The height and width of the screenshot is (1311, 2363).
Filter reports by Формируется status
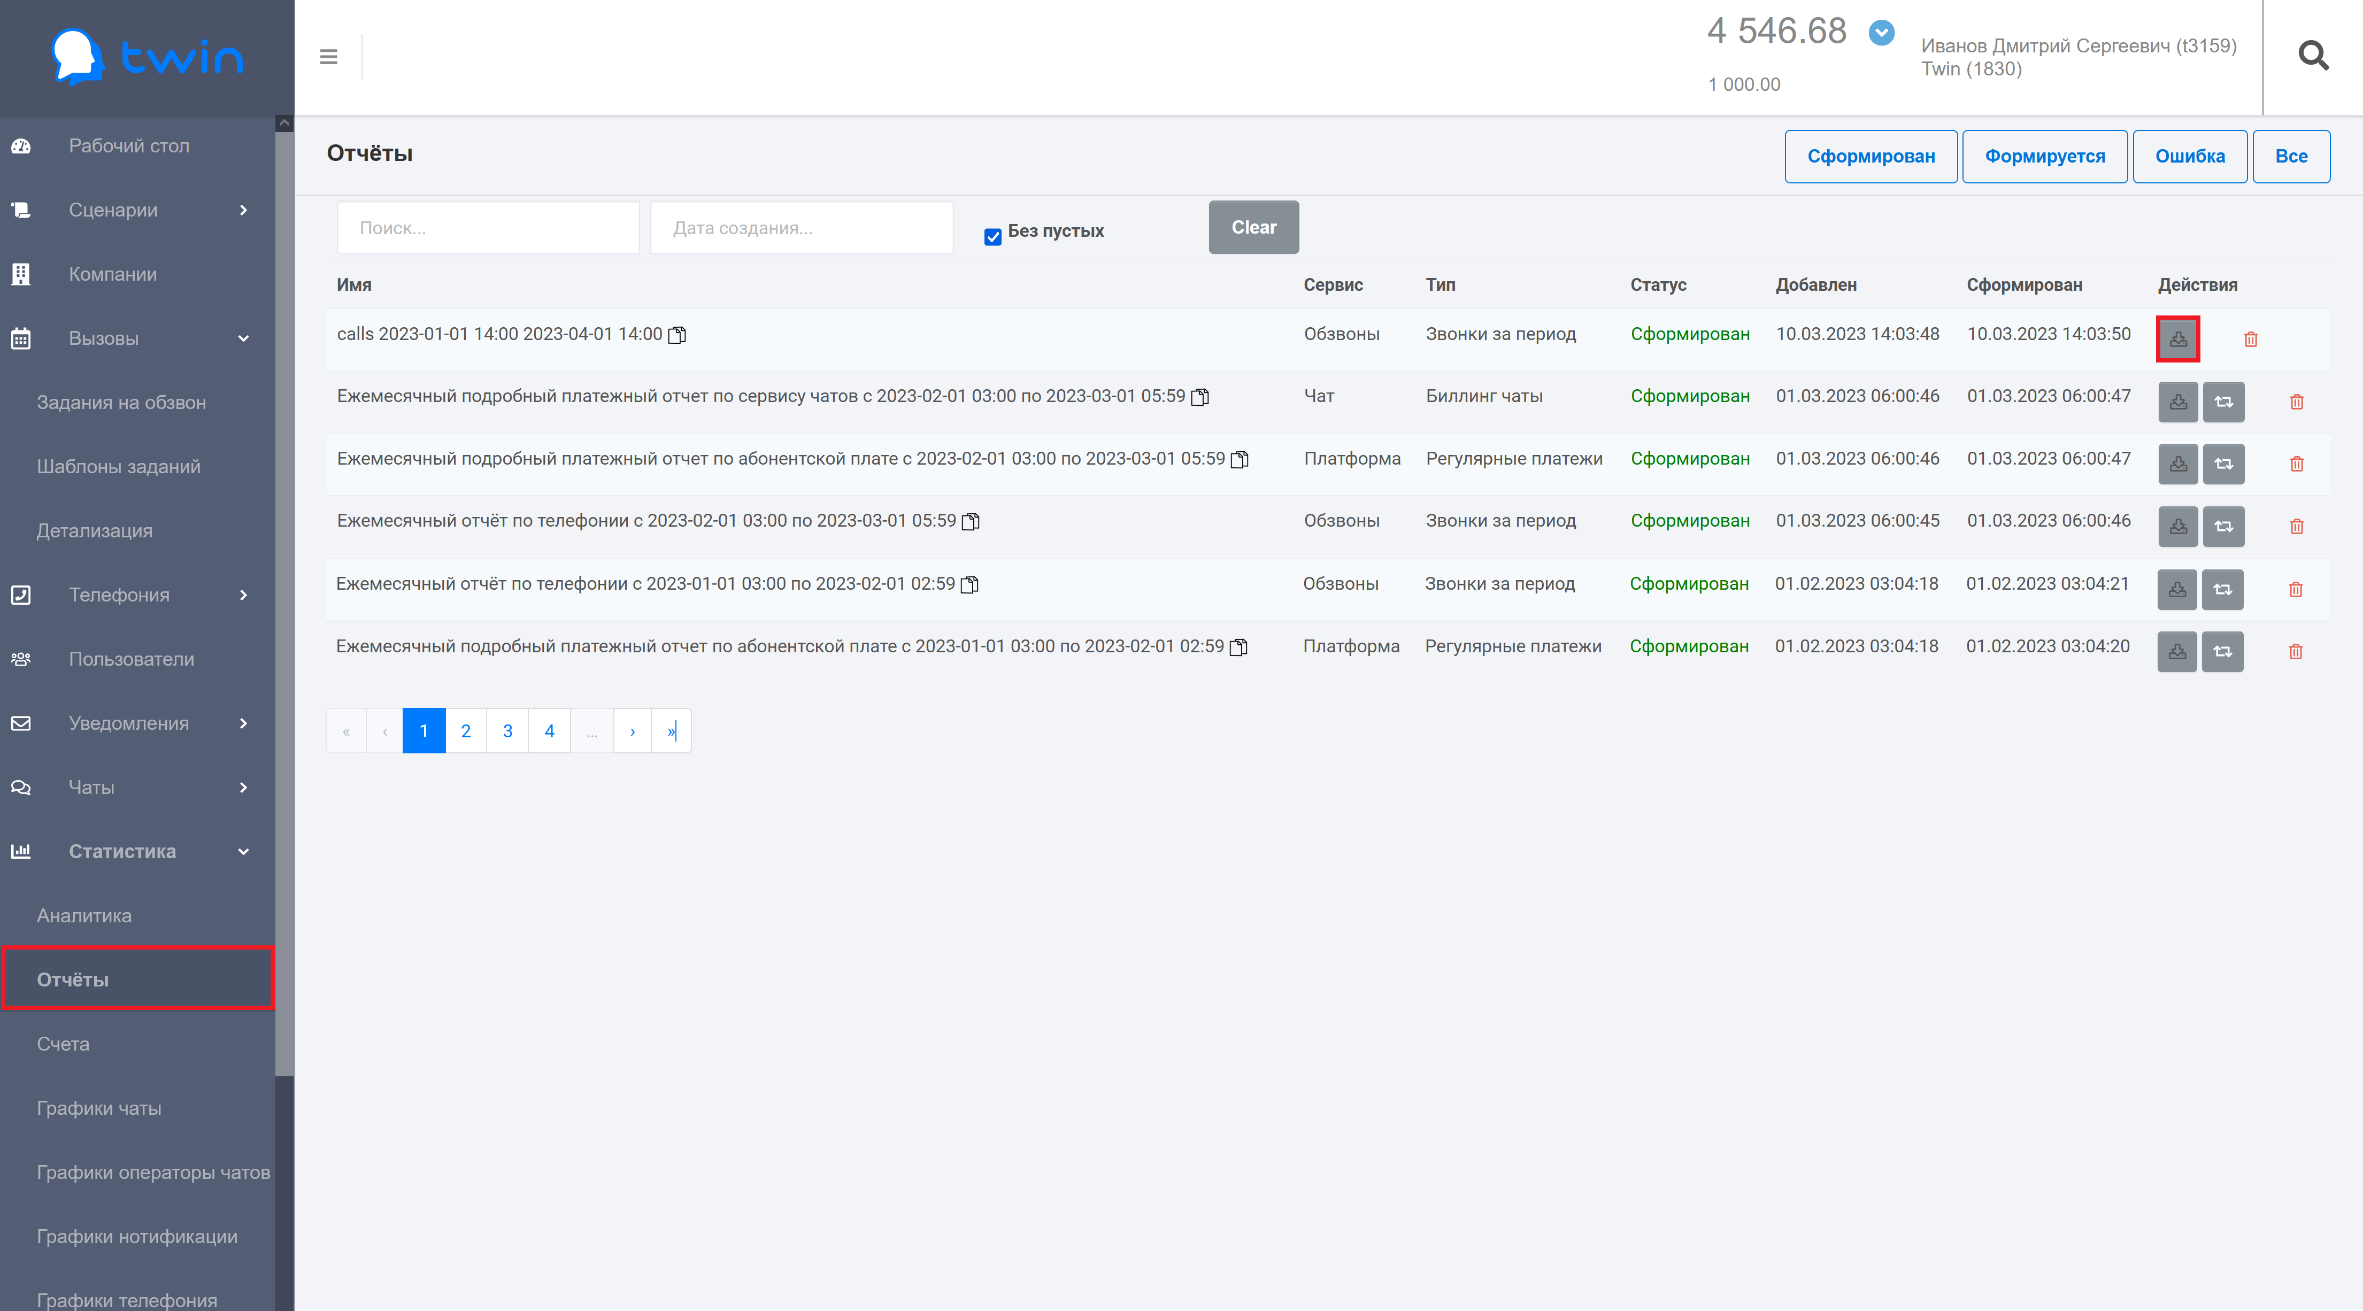point(2045,156)
